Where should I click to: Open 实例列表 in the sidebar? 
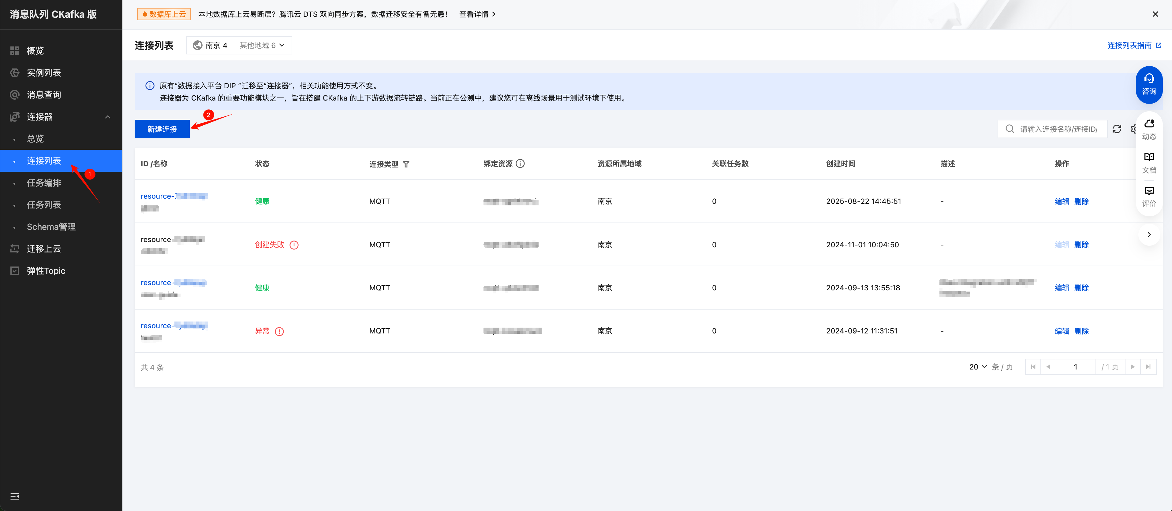coord(44,73)
